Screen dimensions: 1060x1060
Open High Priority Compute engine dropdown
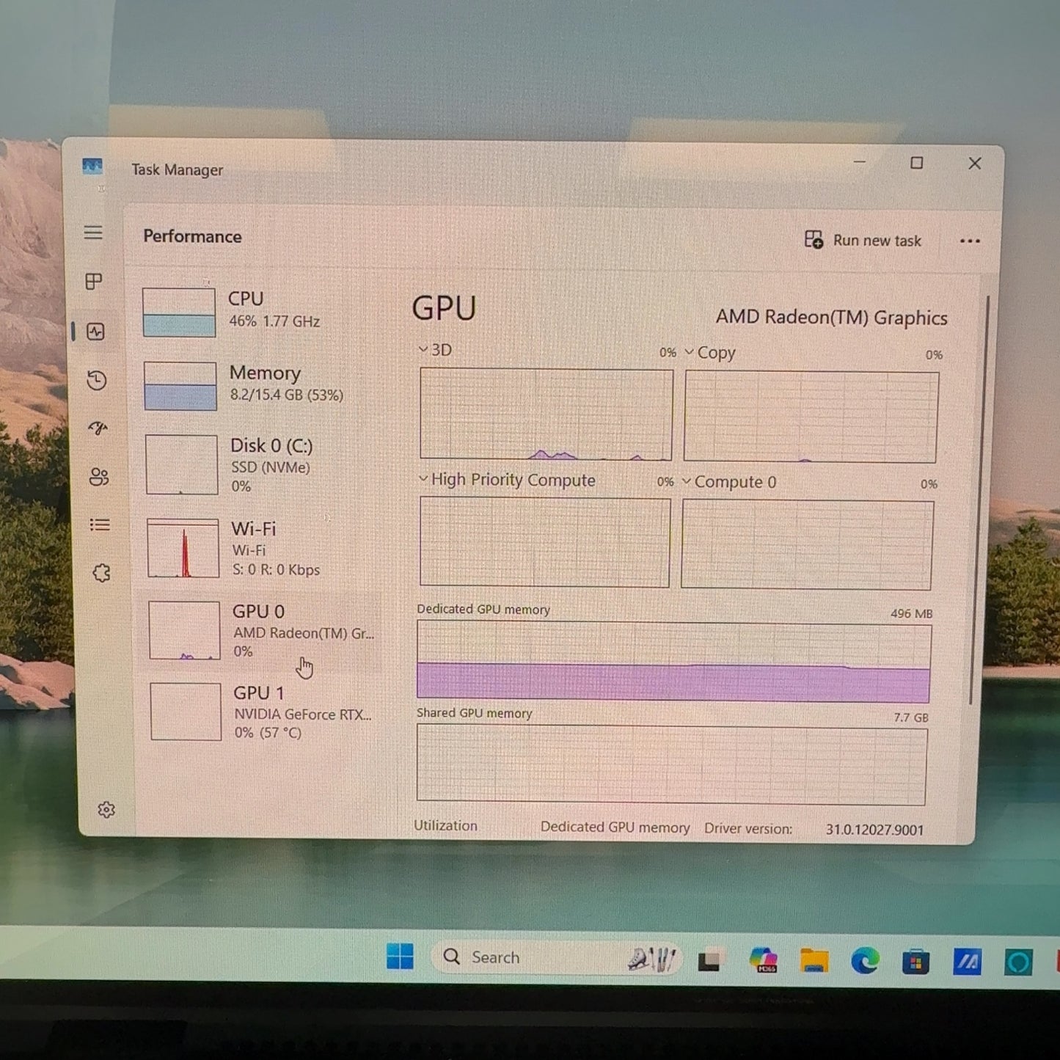(x=424, y=480)
